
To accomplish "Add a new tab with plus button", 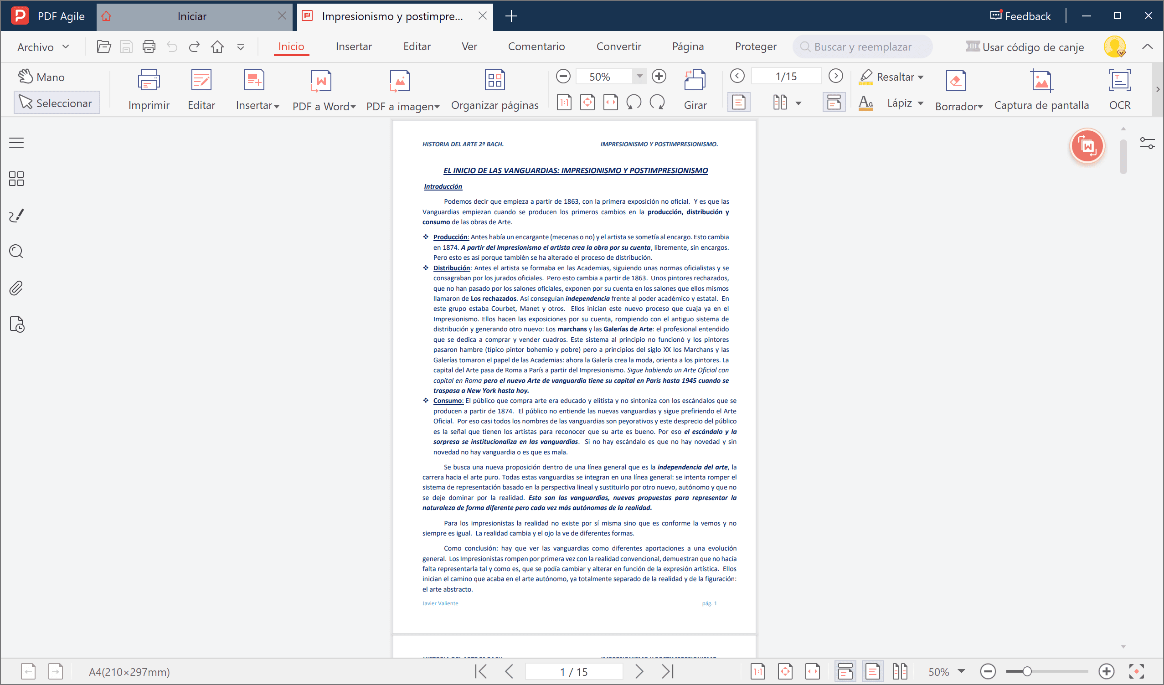I will pos(511,16).
